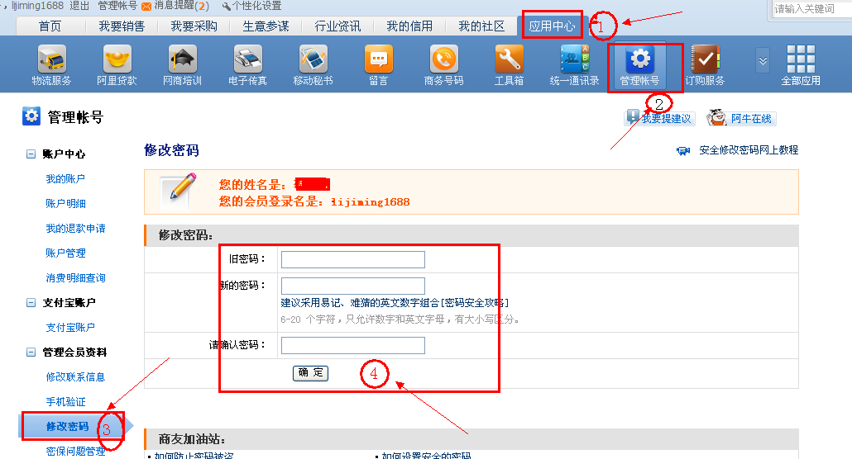
Task: Click the 订购服务 checkmark icon
Action: click(705, 59)
